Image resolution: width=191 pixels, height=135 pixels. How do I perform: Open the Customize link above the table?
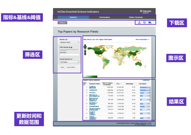(146, 80)
